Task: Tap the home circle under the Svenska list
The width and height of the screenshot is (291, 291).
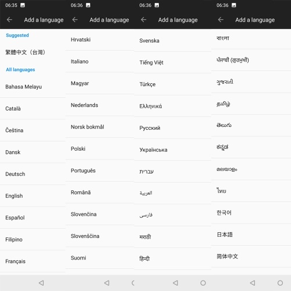Action: 203,283
